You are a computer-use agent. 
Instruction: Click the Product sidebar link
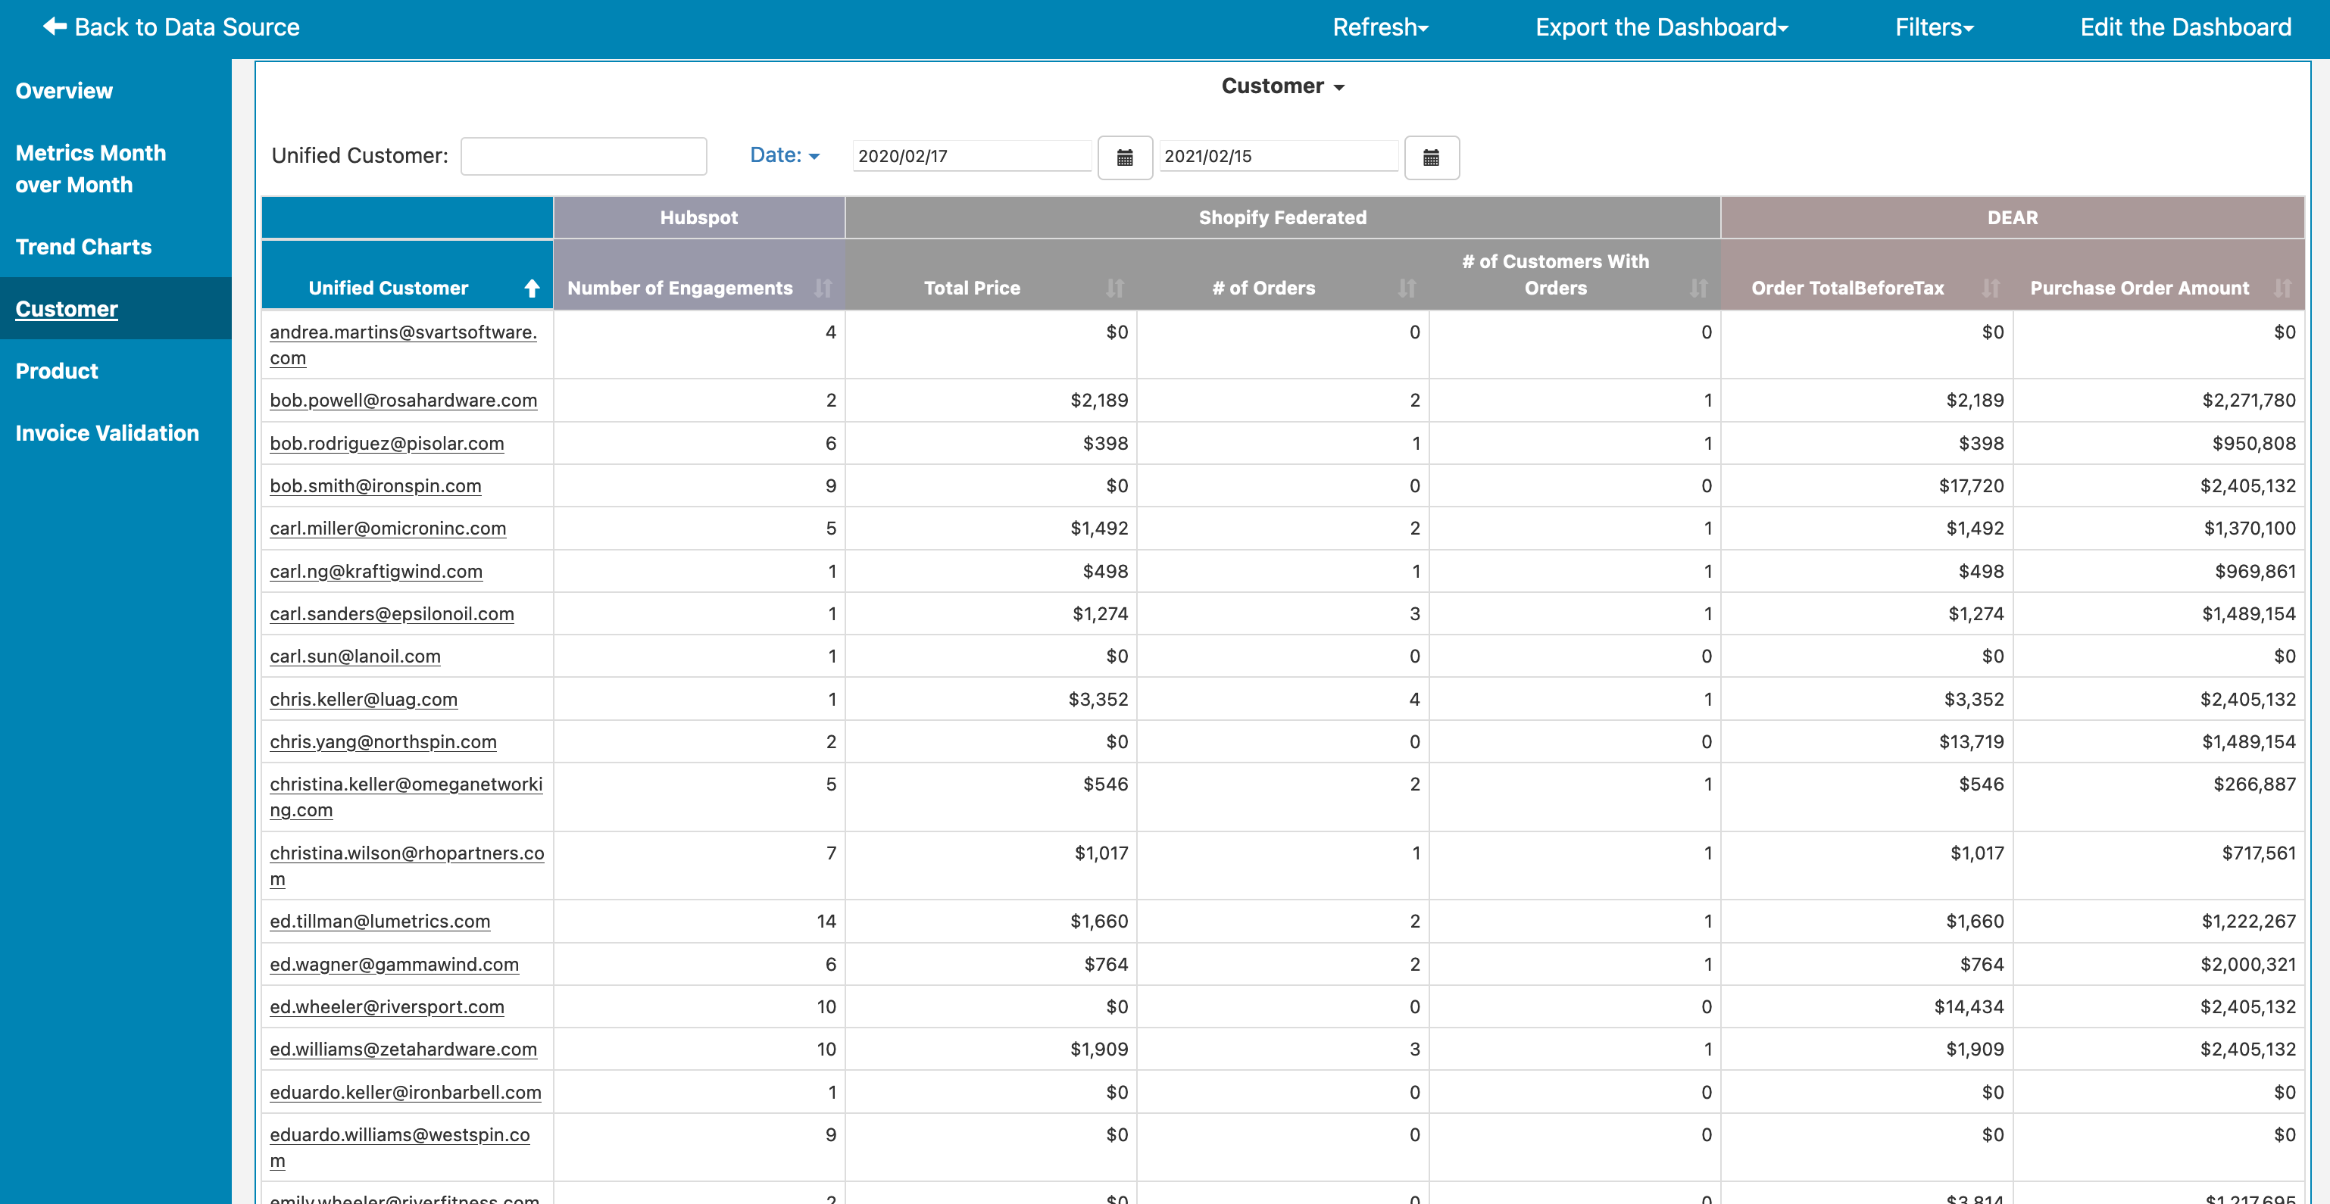click(x=57, y=370)
